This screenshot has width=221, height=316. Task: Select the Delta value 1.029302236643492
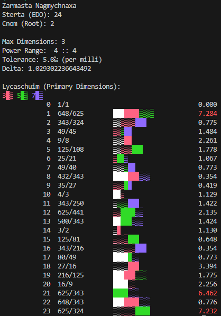60,69
